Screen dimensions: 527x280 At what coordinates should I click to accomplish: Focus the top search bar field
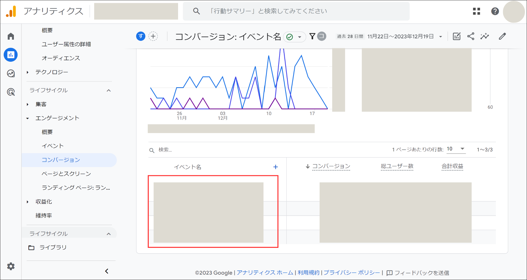tap(296, 11)
